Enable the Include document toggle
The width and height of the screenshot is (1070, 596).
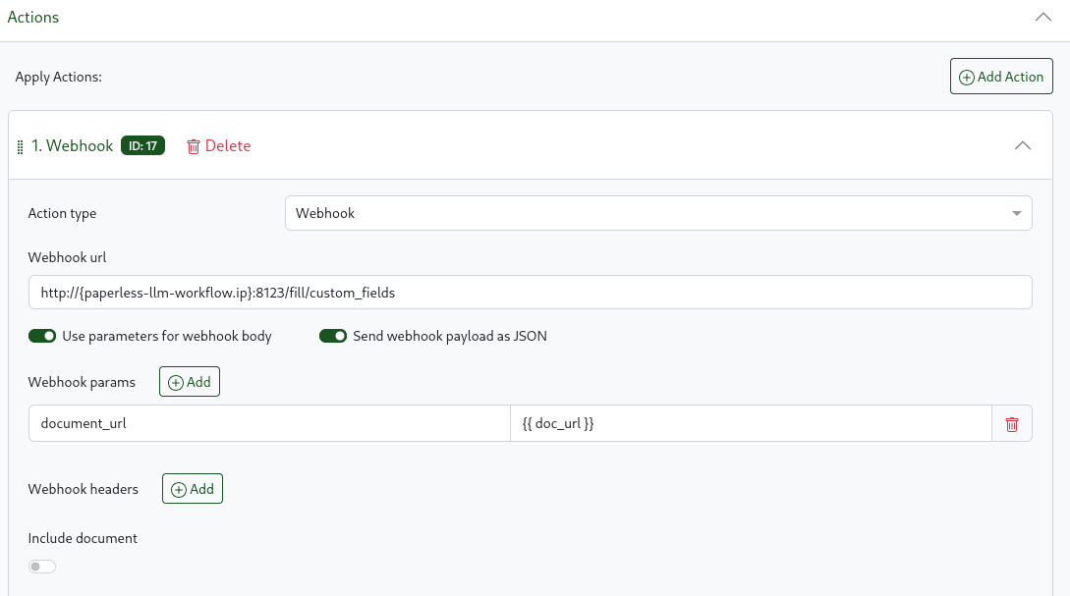41,566
